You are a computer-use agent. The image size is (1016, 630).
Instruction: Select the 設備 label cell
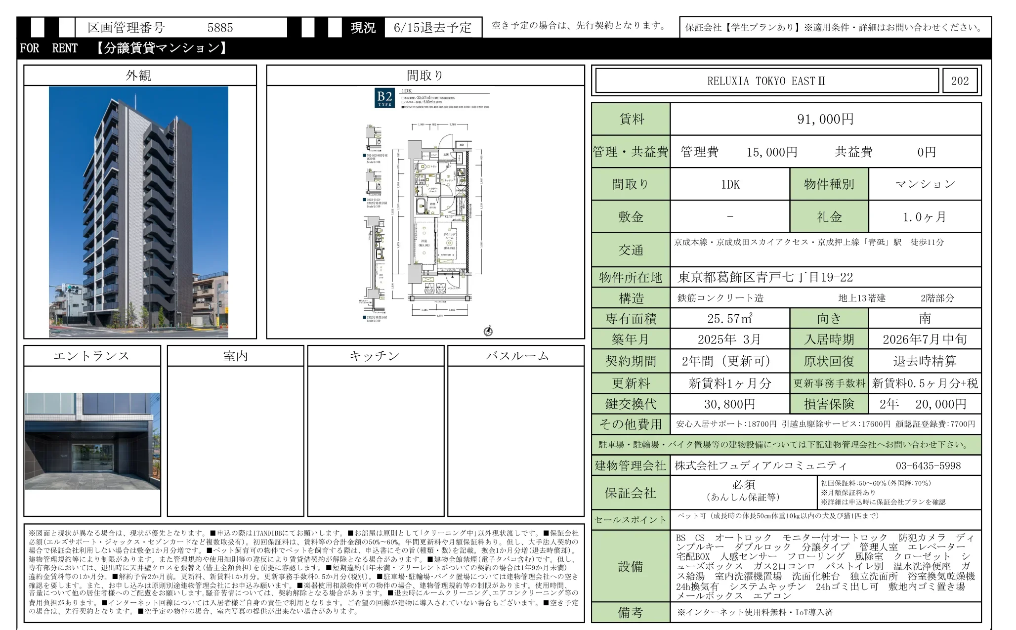pyautogui.click(x=631, y=566)
